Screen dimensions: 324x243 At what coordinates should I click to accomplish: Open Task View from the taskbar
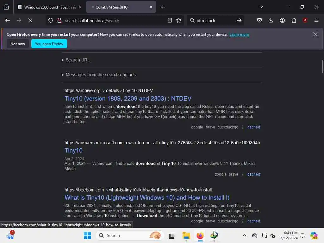(x=171, y=235)
